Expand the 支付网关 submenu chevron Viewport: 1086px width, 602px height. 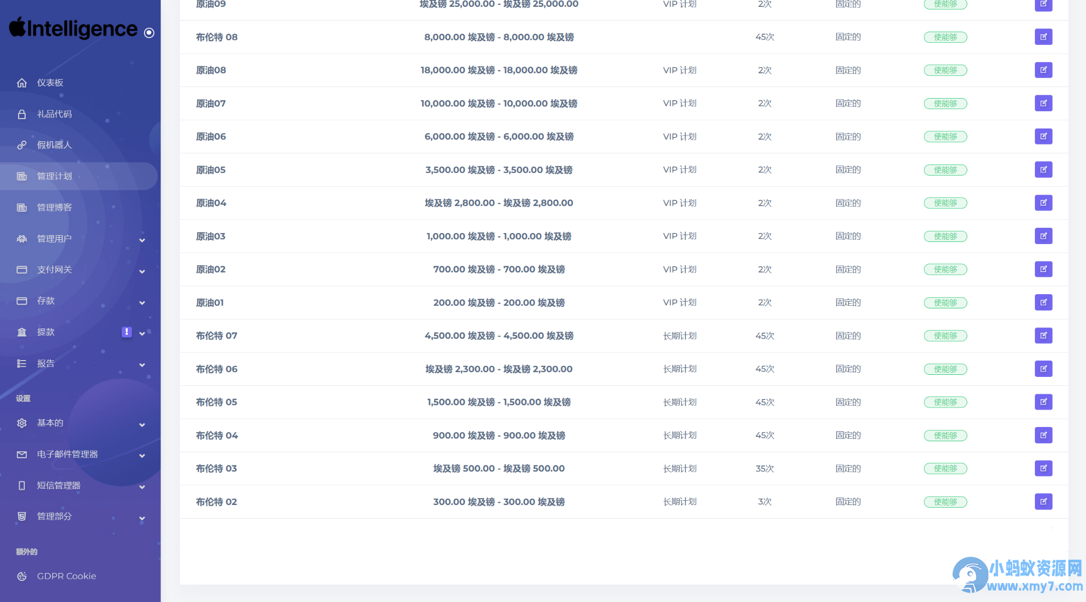tap(142, 271)
